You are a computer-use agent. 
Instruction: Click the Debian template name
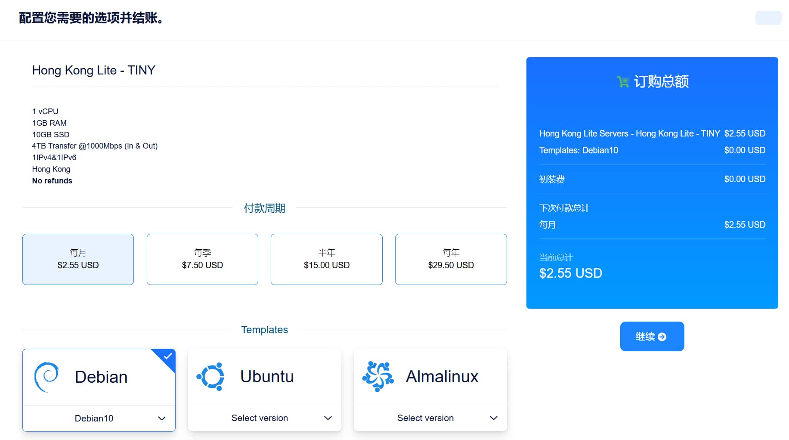pos(101,377)
